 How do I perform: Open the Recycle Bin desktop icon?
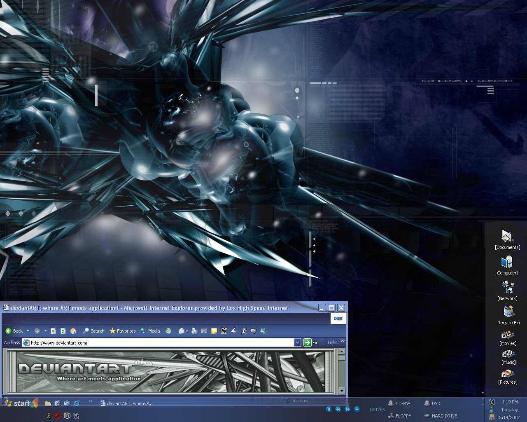[x=508, y=316]
